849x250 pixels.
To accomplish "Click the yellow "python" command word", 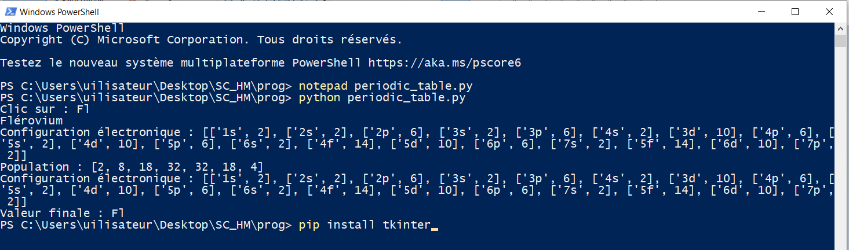I will (320, 97).
